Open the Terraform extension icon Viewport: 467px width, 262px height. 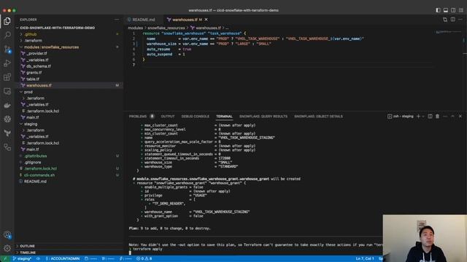[7, 133]
